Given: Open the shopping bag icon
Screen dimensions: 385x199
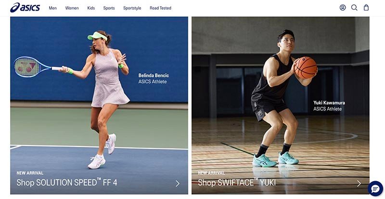Looking at the screenshot, I should tap(366, 8).
